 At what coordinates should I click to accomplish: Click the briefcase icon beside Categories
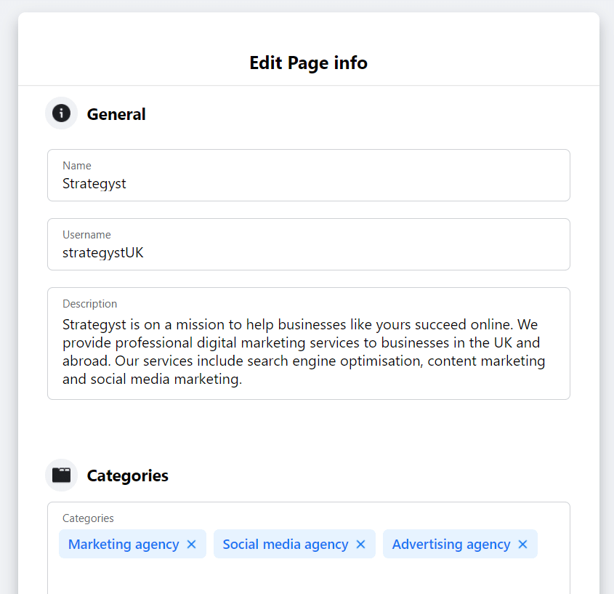[x=61, y=475]
